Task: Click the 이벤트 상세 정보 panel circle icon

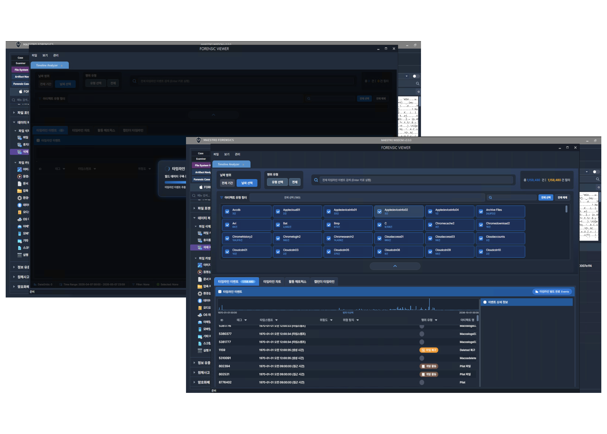Action: [x=485, y=302]
